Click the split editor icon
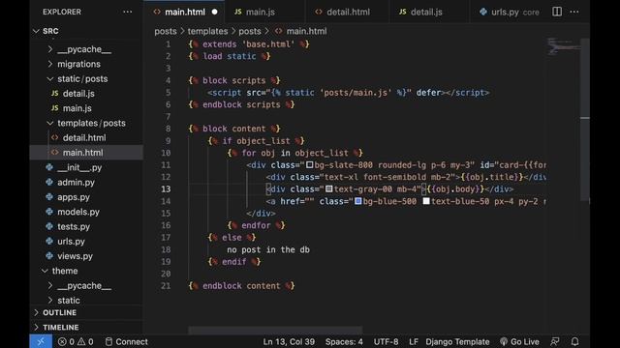 tap(557, 12)
